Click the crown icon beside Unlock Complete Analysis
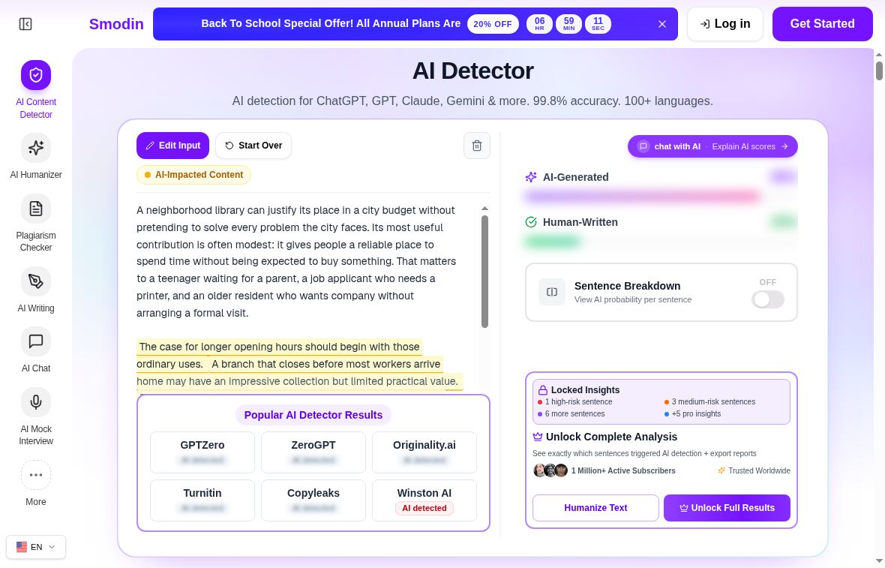The image size is (885, 568). click(x=537, y=437)
